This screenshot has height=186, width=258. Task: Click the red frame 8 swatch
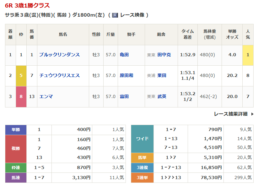point(21,96)
